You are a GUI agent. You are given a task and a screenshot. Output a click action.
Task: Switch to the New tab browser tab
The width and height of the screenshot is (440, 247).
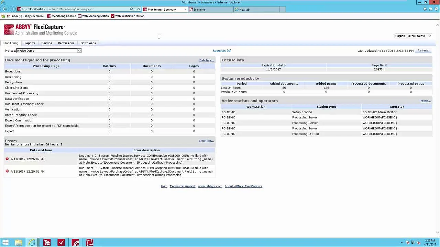pyautogui.click(x=256, y=10)
